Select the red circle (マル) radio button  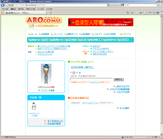click(x=71, y=73)
